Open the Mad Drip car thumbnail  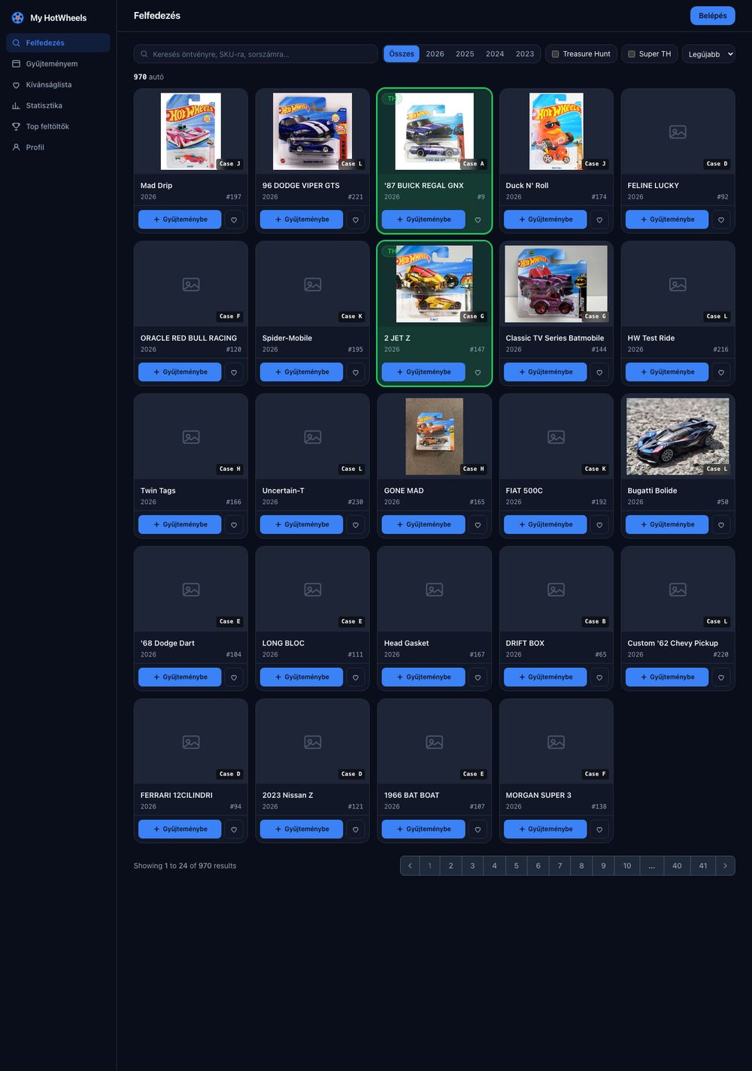point(191,132)
